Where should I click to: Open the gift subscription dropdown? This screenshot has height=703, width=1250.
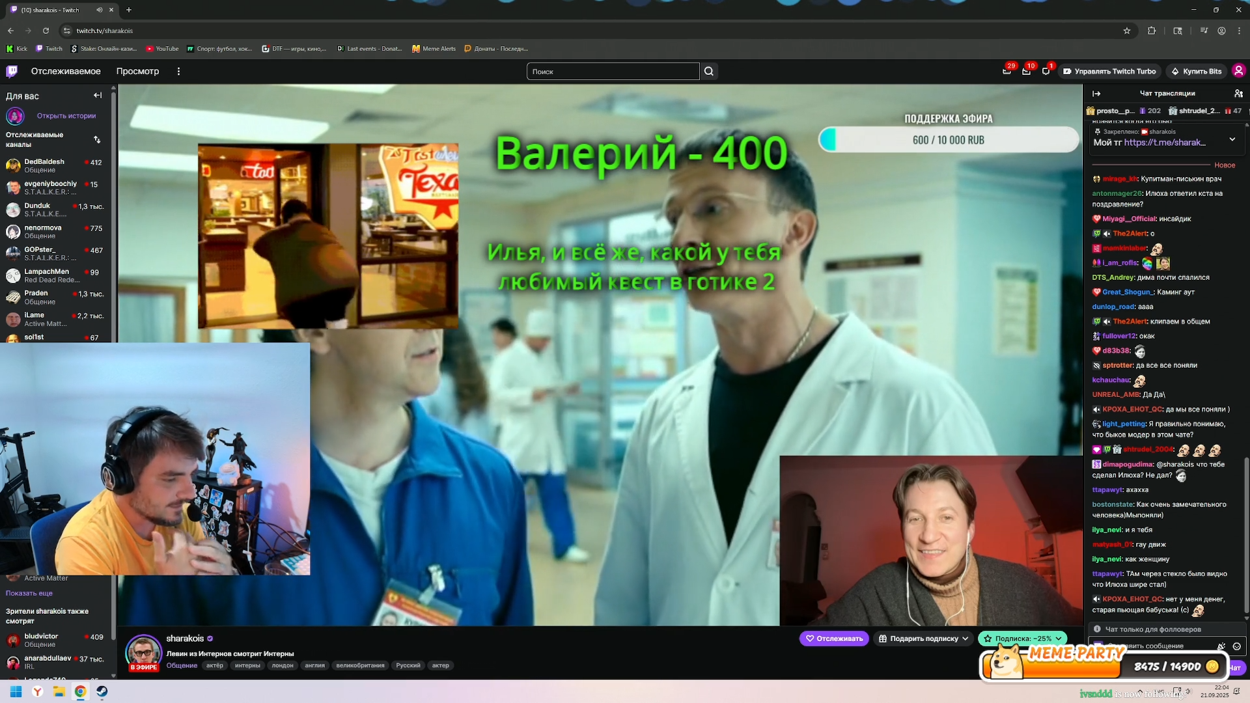tap(965, 639)
